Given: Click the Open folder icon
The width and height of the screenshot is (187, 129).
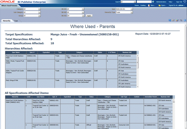Looking at the screenshot, I should pos(160,5).
